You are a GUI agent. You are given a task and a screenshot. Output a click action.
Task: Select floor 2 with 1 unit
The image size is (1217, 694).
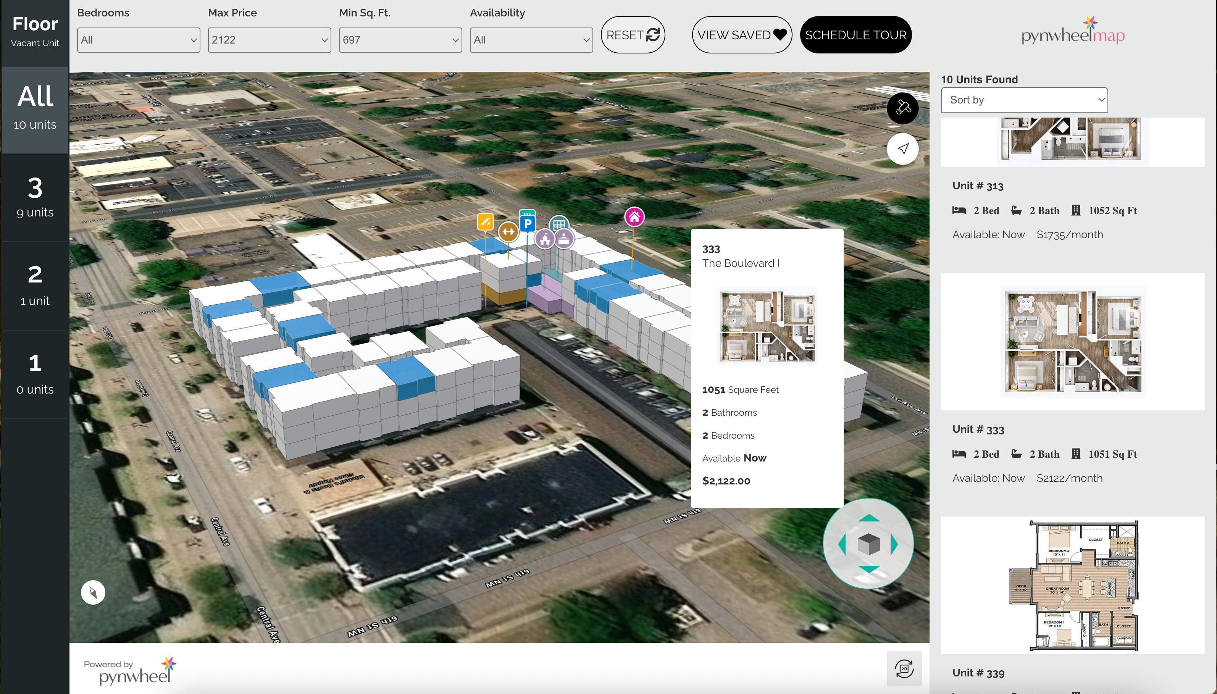point(35,286)
